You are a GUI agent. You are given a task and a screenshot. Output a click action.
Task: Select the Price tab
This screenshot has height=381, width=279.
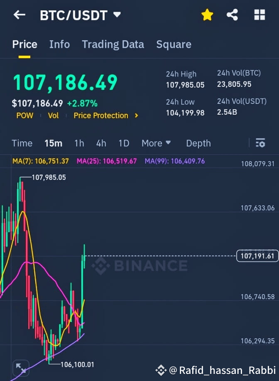(24, 44)
